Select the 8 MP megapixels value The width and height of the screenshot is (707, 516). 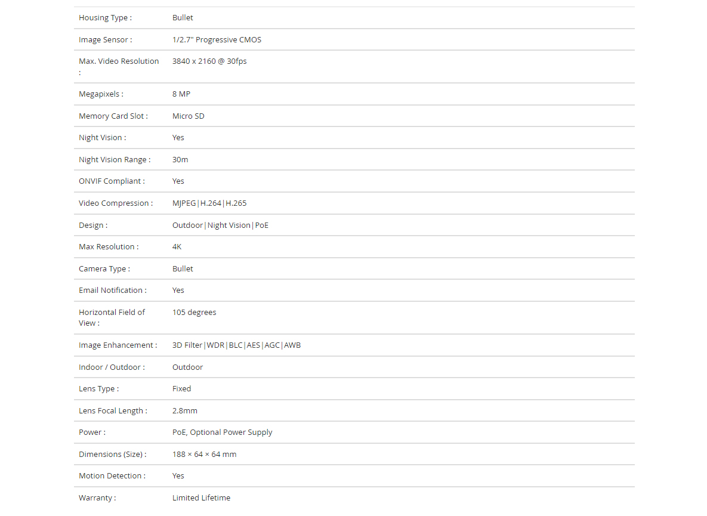point(181,94)
